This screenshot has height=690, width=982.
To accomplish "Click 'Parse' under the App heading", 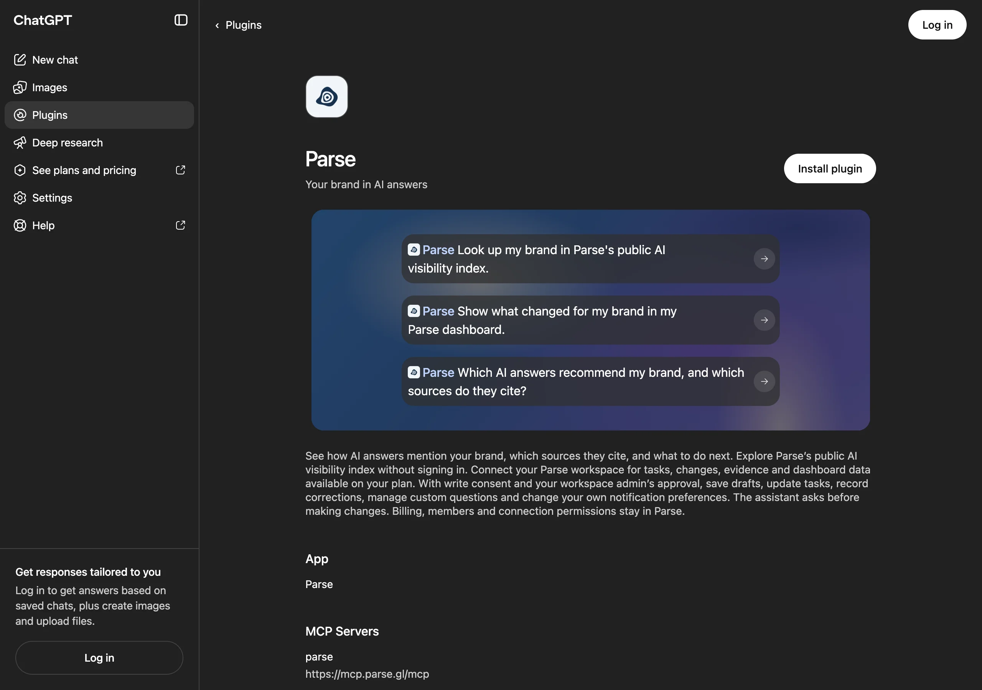I will 319,585.
